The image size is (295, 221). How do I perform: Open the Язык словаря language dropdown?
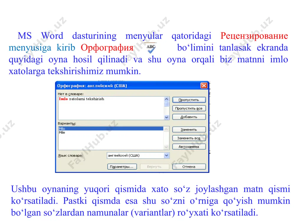(166, 155)
